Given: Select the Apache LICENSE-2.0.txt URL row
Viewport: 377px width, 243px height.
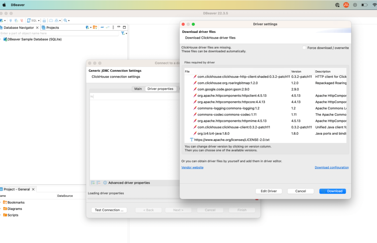Looking at the screenshot, I should [x=265, y=140].
